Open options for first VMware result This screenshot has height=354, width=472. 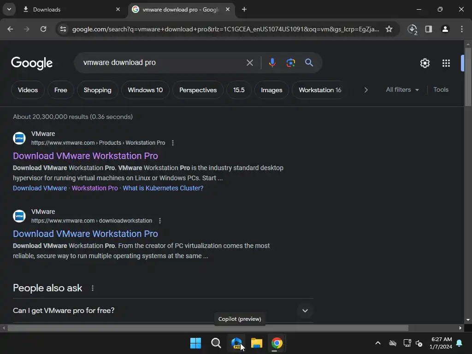[x=173, y=143]
